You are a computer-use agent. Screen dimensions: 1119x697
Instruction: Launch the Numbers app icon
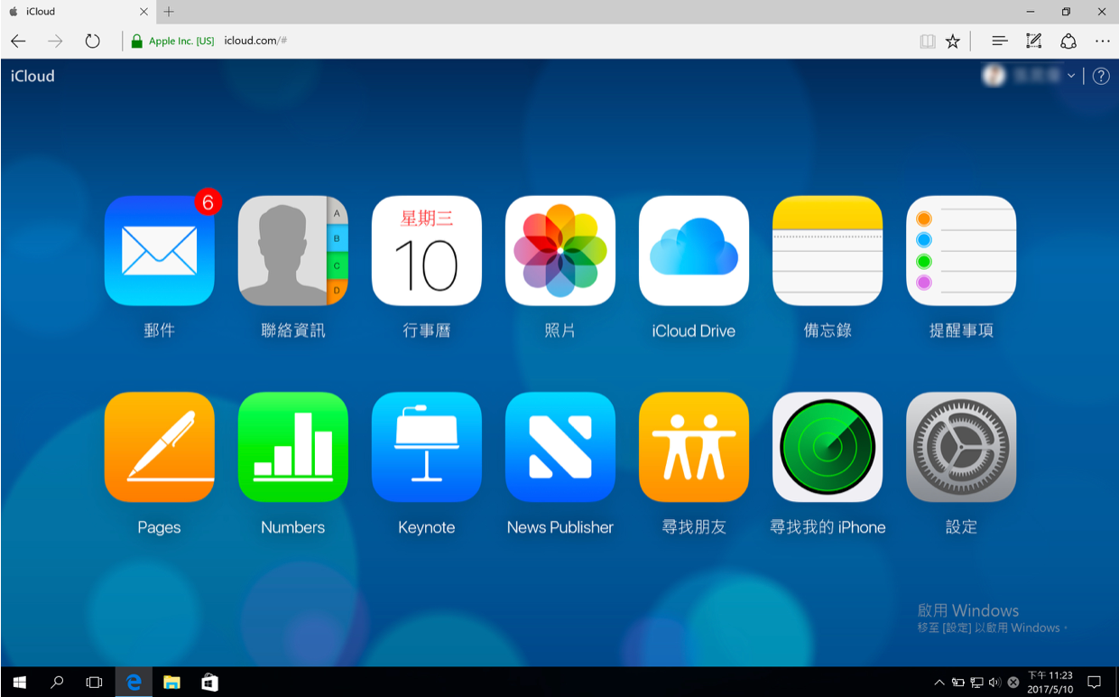[293, 447]
